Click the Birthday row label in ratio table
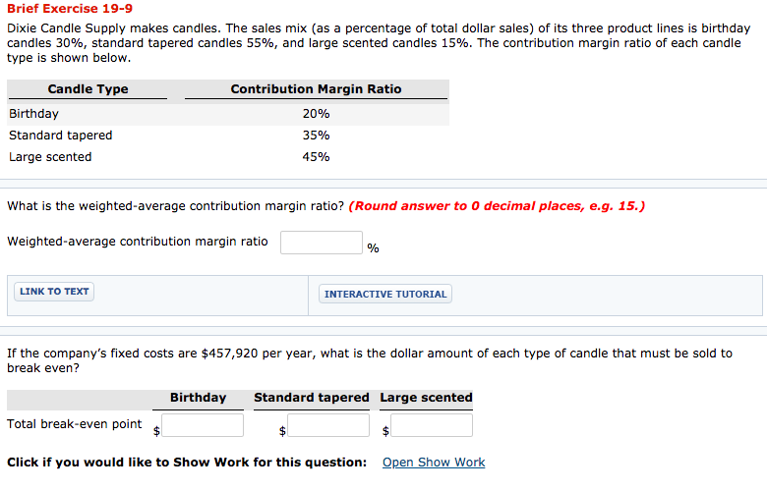 coord(34,114)
